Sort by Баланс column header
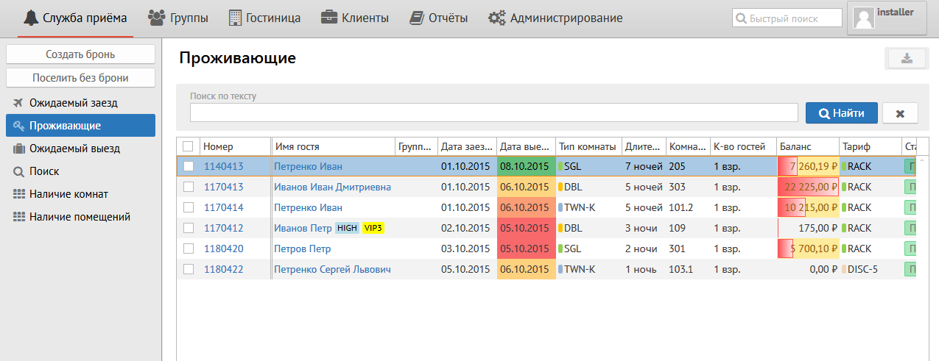939x361 pixels. pos(806,146)
